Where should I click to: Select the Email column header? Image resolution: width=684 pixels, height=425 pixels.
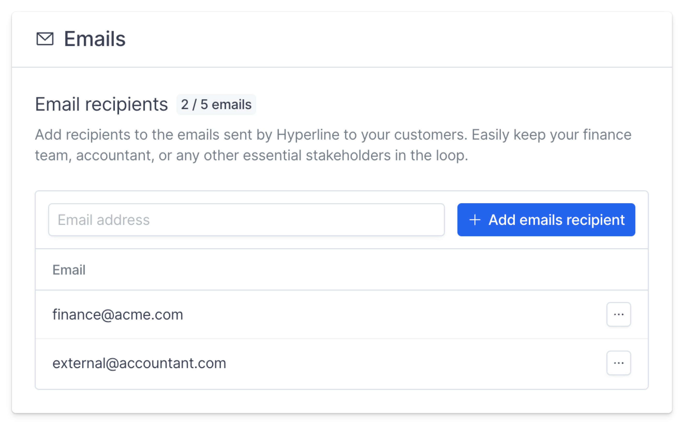click(69, 270)
